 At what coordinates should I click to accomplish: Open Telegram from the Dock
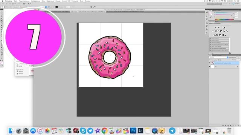click(x=172, y=131)
